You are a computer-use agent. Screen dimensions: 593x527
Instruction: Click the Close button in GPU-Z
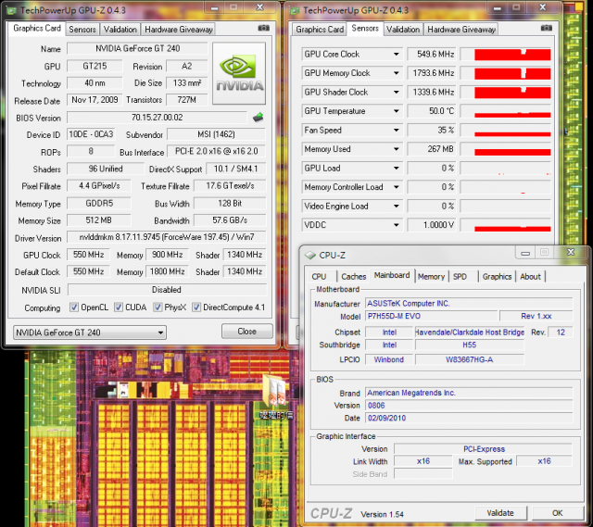(x=247, y=332)
